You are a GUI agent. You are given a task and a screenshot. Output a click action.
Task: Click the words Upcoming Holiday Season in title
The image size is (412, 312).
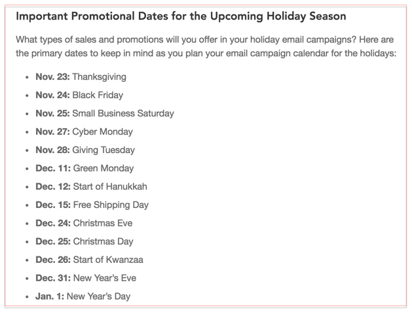[x=278, y=16]
